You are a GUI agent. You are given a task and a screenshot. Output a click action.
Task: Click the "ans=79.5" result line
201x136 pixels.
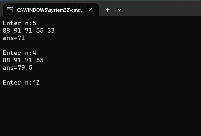tap(18, 68)
